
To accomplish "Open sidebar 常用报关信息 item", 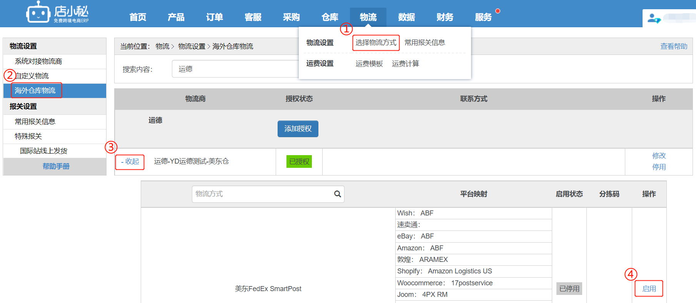I will tap(55, 122).
